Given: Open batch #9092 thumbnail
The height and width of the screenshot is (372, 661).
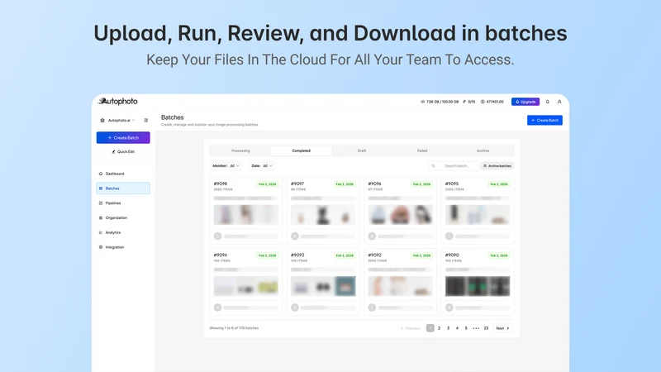Looking at the screenshot, I should point(400,286).
